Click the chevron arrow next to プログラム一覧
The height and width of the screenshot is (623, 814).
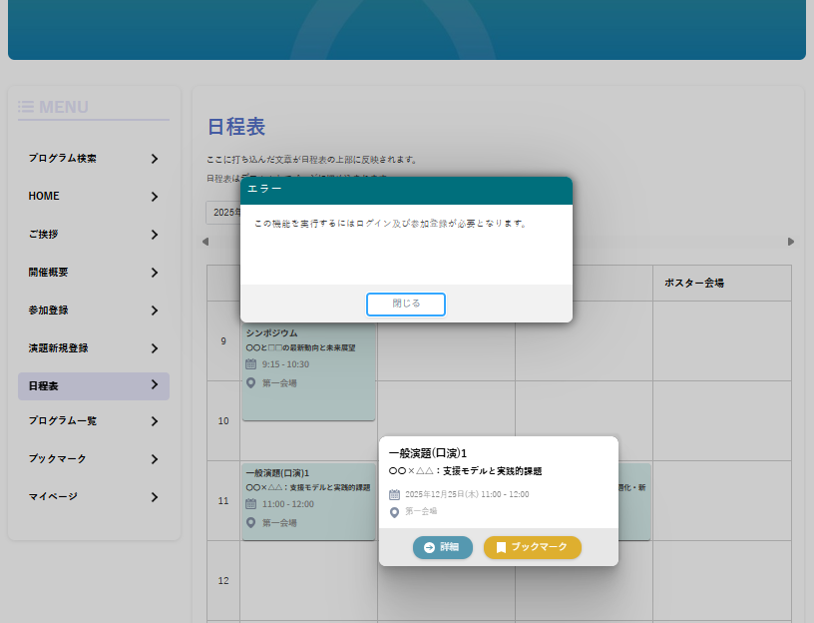tap(154, 421)
